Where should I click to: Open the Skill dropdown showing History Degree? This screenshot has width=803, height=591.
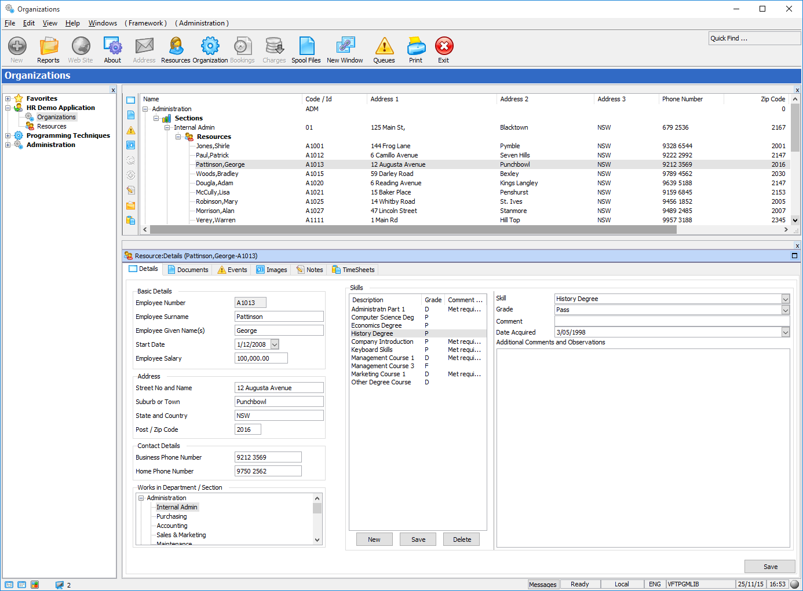tap(785, 299)
